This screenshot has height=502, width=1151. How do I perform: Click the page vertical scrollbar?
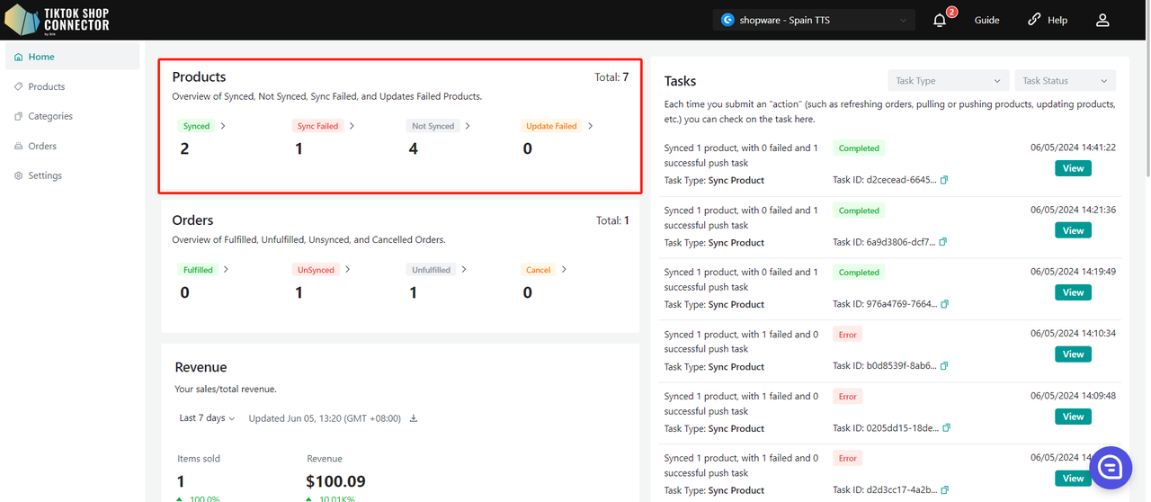tap(1146, 108)
